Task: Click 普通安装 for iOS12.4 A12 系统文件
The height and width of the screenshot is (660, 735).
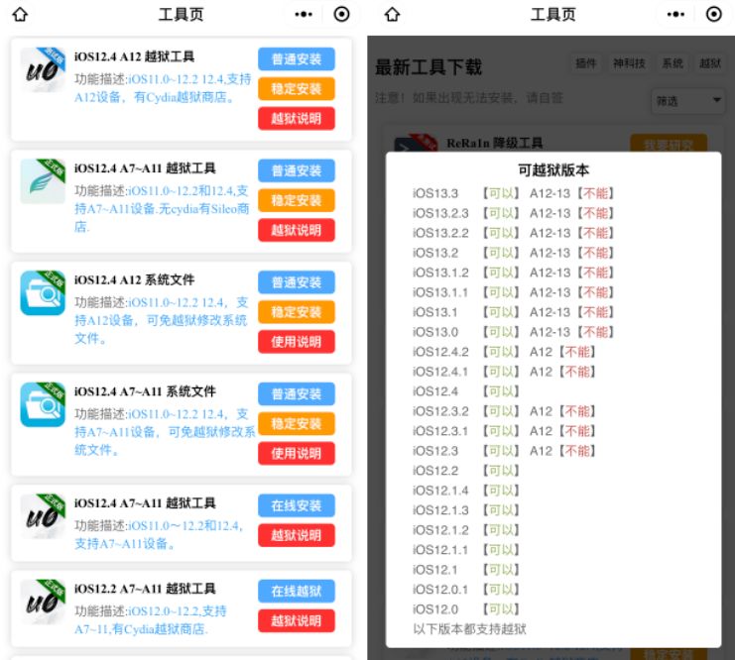Action: (297, 282)
